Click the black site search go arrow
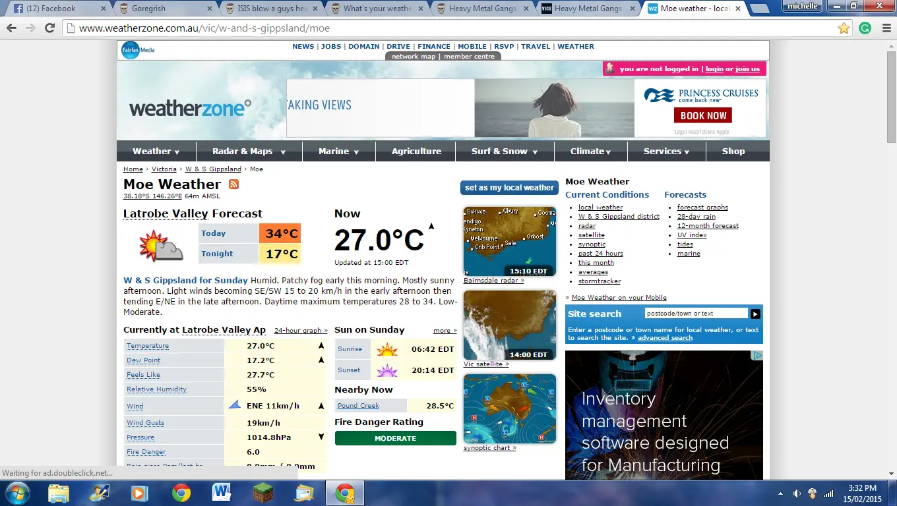Viewport: 897px width, 506px height. [x=756, y=314]
